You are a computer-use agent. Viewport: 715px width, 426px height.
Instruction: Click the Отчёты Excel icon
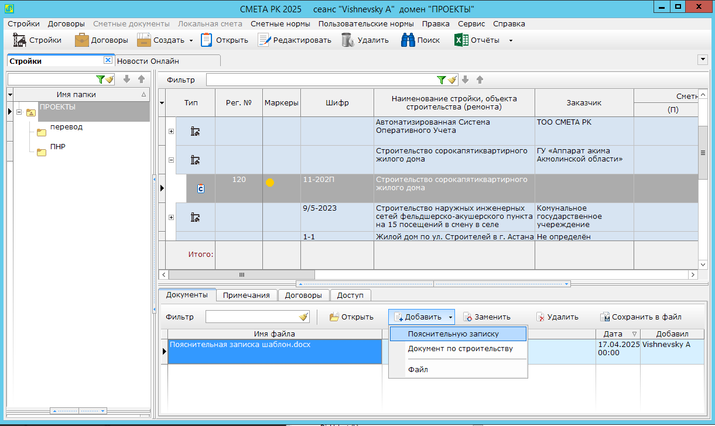pos(461,40)
